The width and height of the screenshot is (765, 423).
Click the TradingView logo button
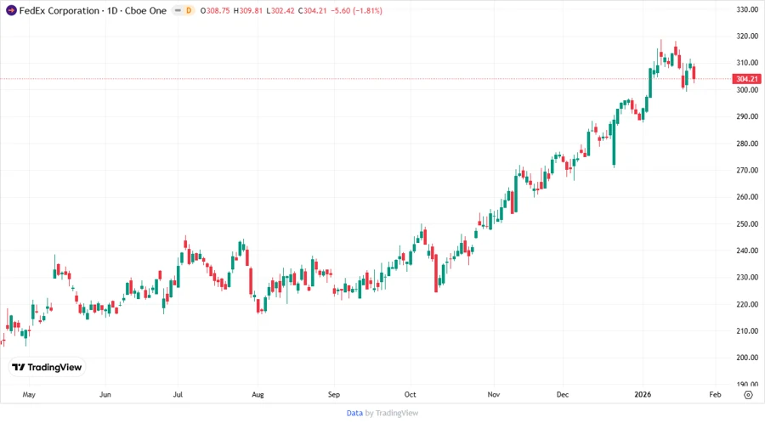48,368
